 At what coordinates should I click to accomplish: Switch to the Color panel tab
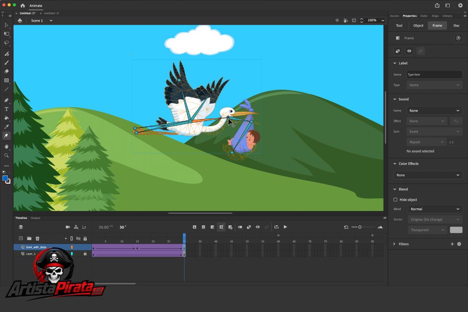click(424, 16)
